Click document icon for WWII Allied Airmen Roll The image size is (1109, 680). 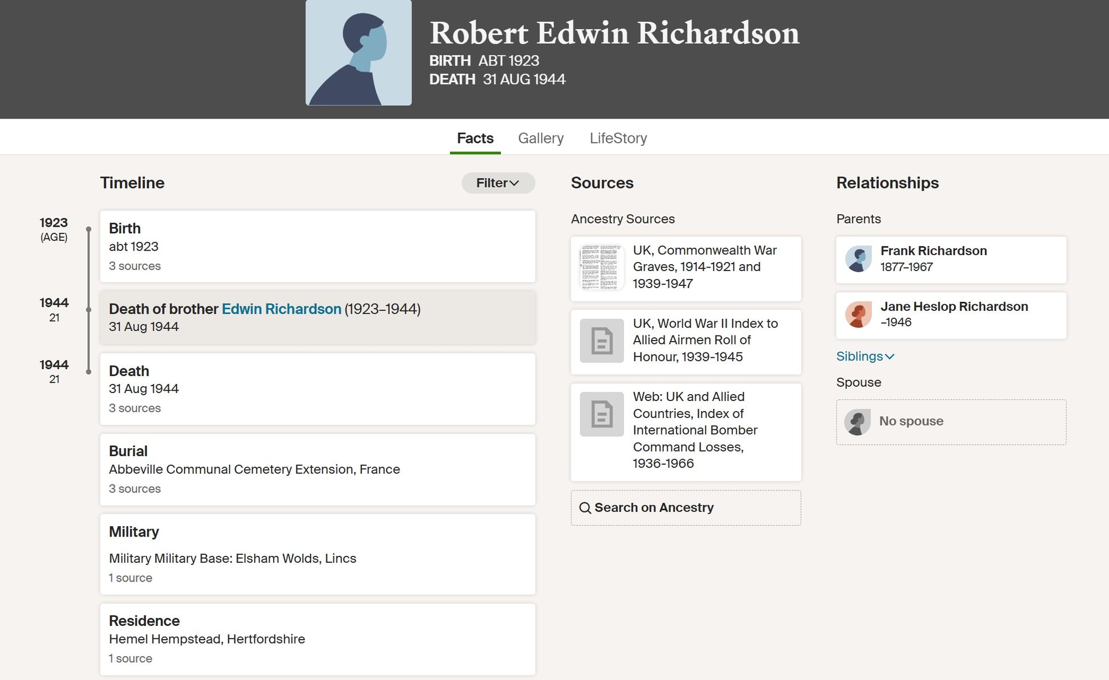(602, 341)
